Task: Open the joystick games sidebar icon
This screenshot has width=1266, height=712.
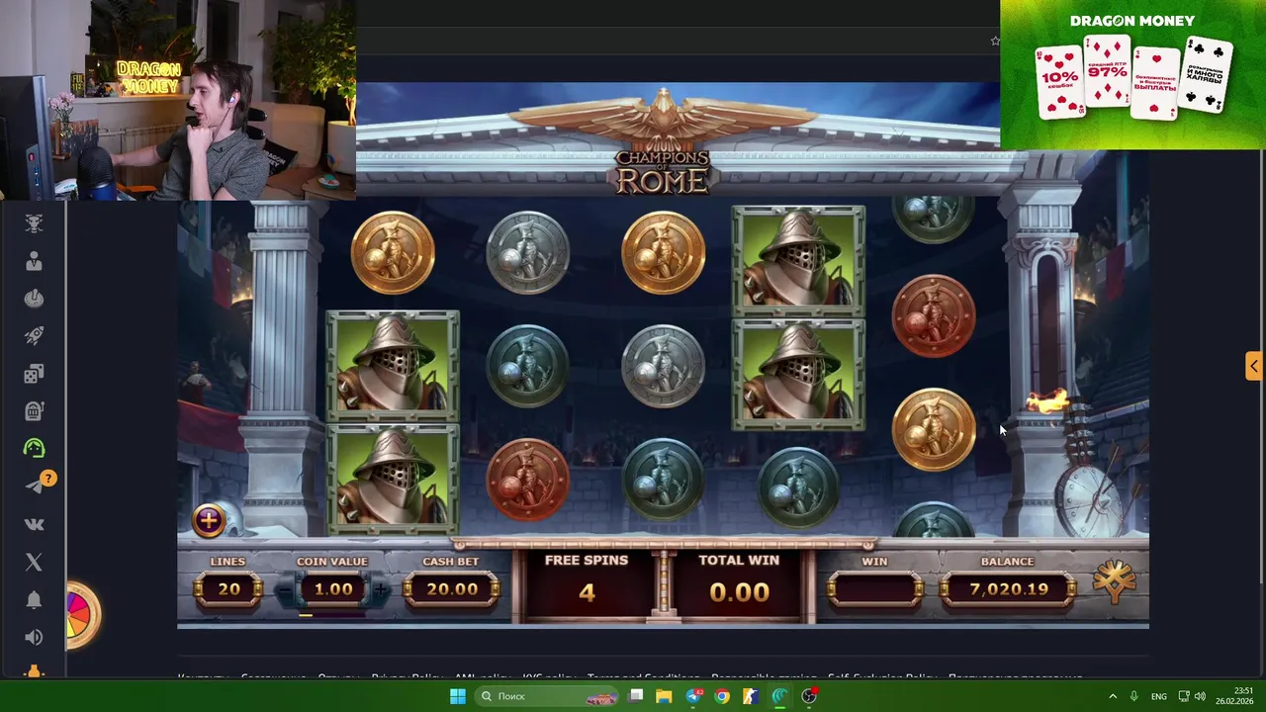Action: [34, 299]
